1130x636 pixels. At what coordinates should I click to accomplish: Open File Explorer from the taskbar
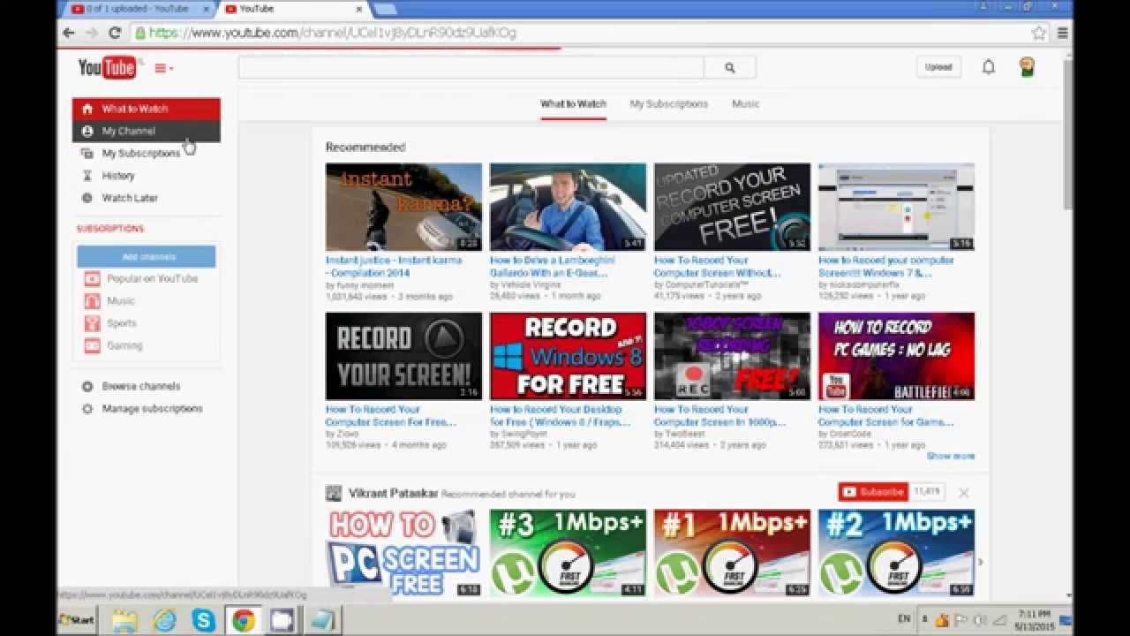coord(124,620)
